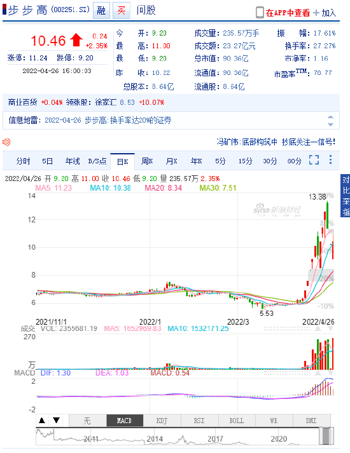Image resolution: width=350 pixels, height=453 pixels.
Task: Switch to the 5日 chart tab
Action: (48, 161)
